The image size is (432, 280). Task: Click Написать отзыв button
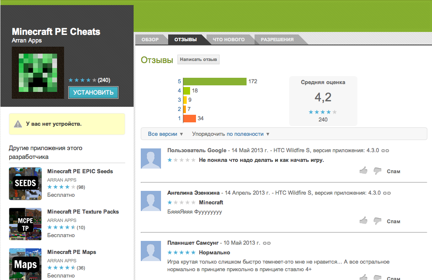coord(199,60)
